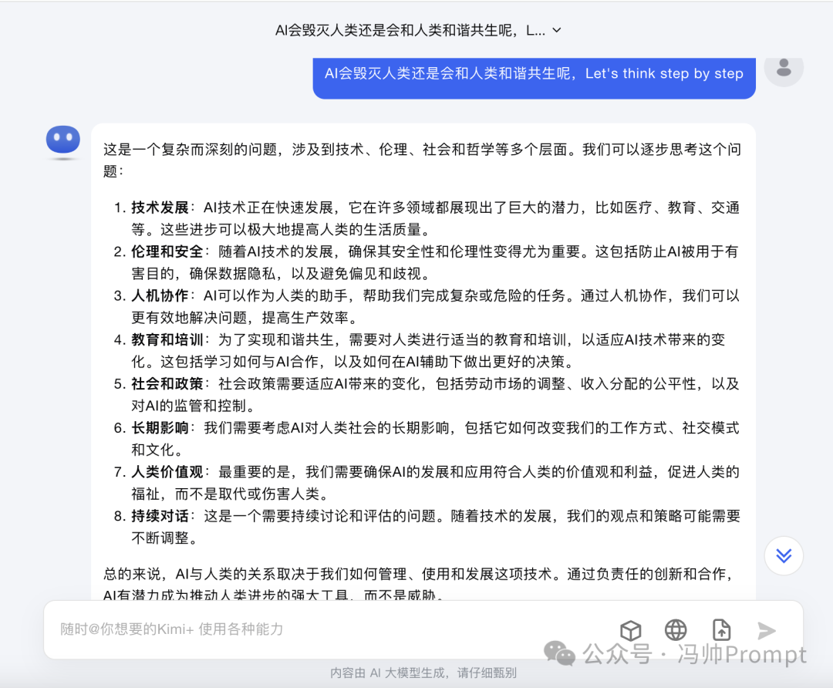This screenshot has height=688, width=833.
Task: Click the blue user message bubble
Action: pyautogui.click(x=534, y=74)
